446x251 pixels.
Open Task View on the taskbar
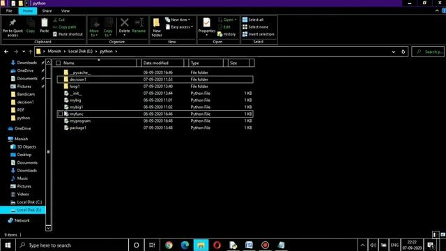pos(152,245)
